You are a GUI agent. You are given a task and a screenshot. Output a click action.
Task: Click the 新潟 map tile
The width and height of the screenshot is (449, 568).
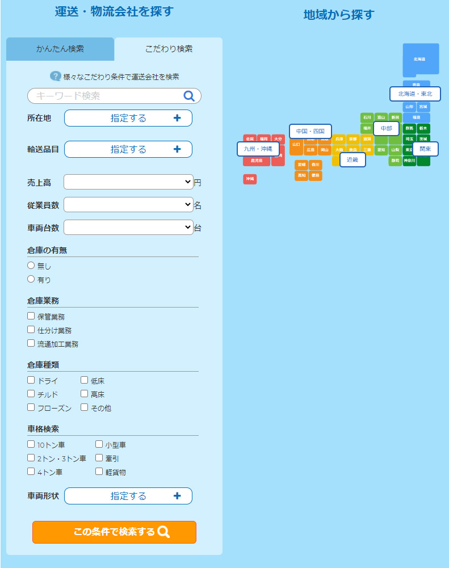395,117
